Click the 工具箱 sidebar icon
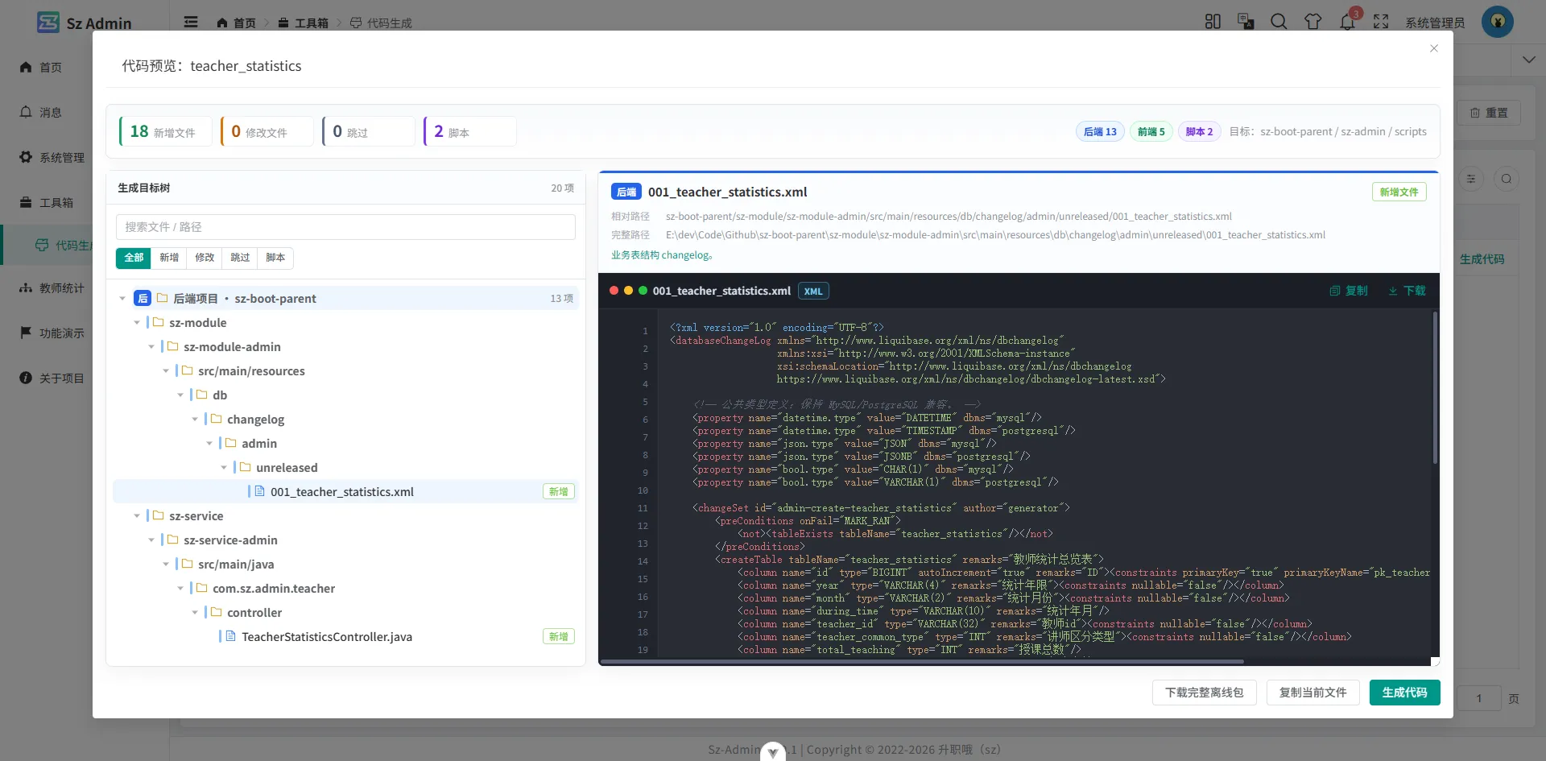 (26, 202)
